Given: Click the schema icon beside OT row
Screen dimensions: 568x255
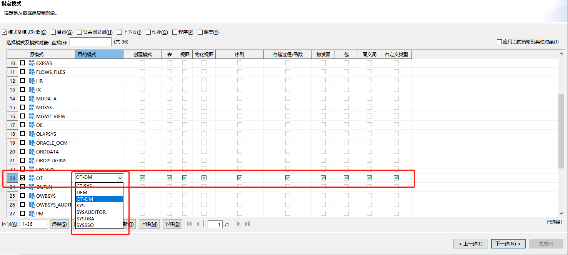Looking at the screenshot, I should 32,178.
